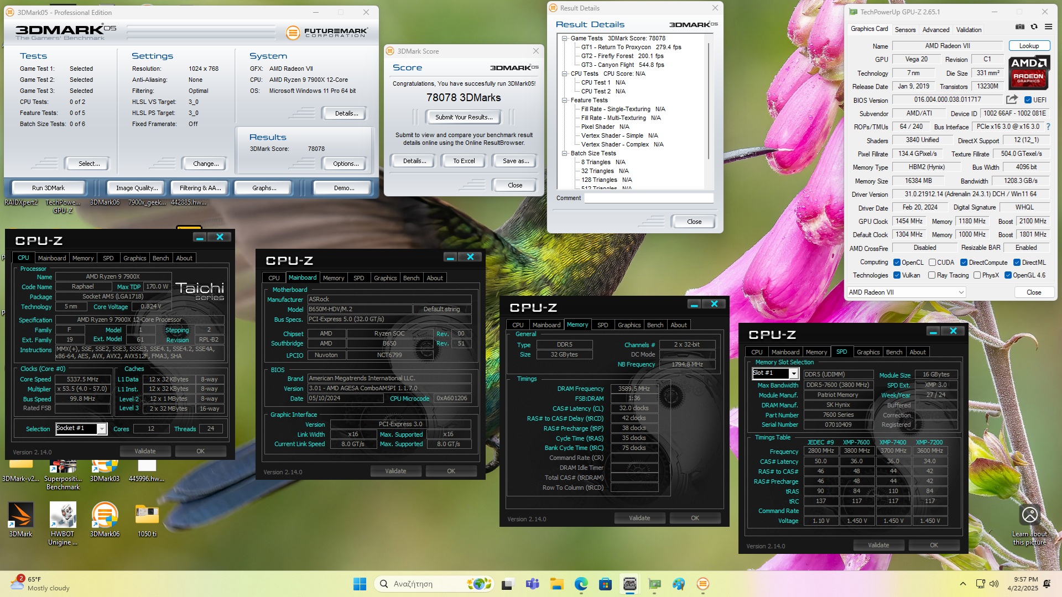Image resolution: width=1062 pixels, height=597 pixels.
Task: Click the Paint taskbar icon
Action: point(679,584)
